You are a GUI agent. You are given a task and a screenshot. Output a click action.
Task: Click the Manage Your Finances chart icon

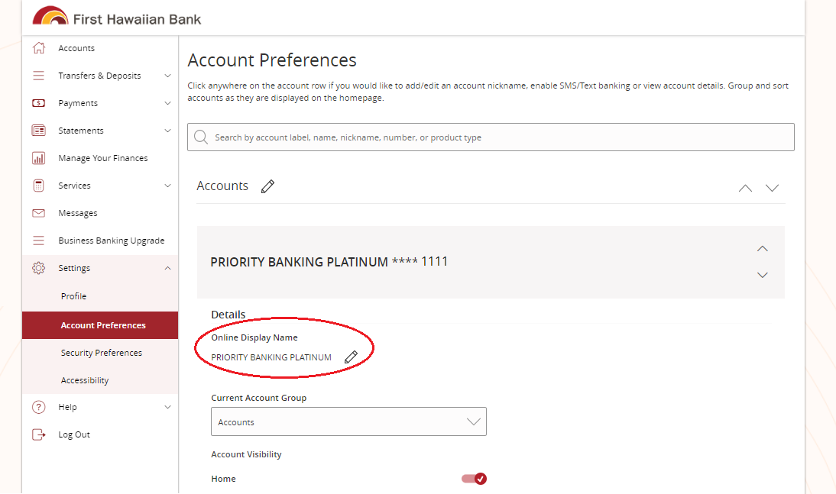[38, 158]
